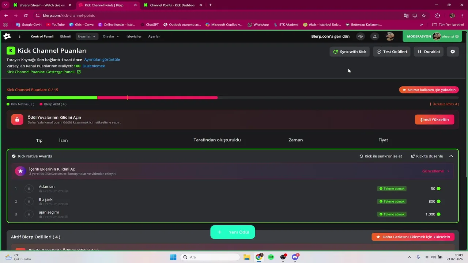
Task: Click Tekme atmak badge on ajan seçimi row
Action: (392, 214)
